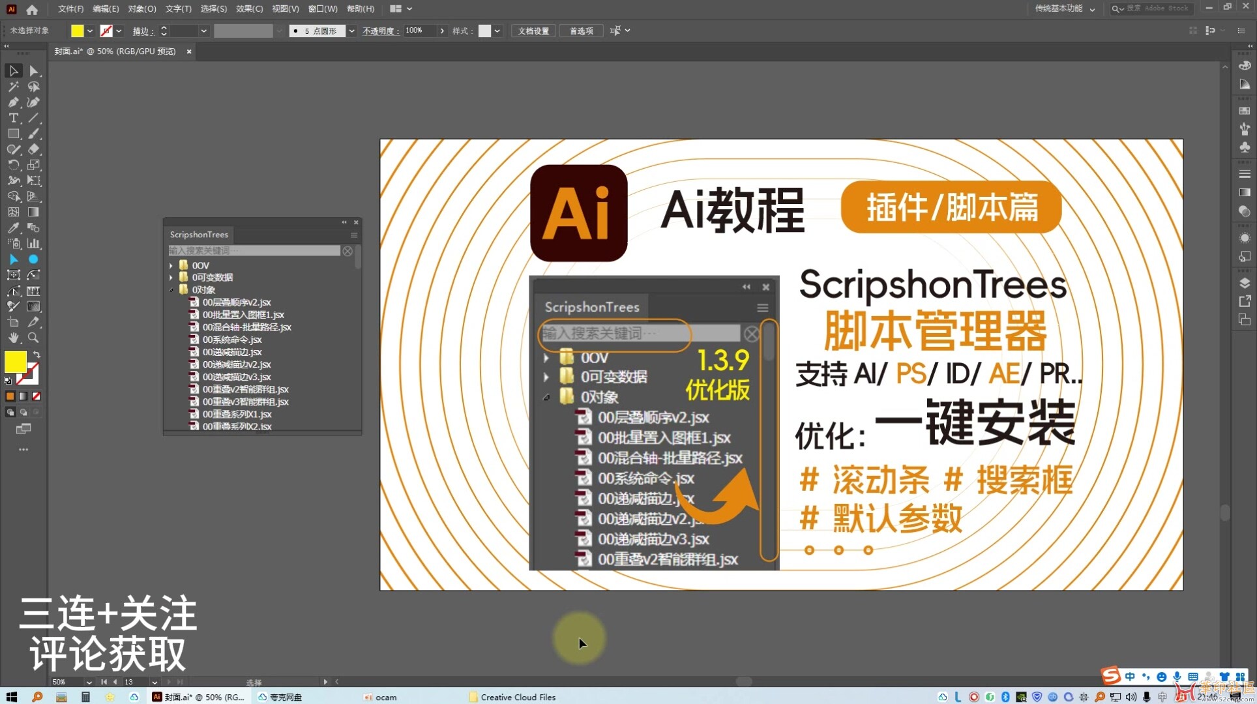The width and height of the screenshot is (1257, 704).
Task: Open 00系统命令.jsx script
Action: [231, 340]
